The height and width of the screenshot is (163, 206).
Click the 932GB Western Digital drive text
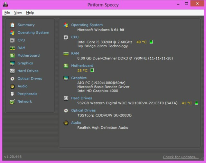point(127,103)
